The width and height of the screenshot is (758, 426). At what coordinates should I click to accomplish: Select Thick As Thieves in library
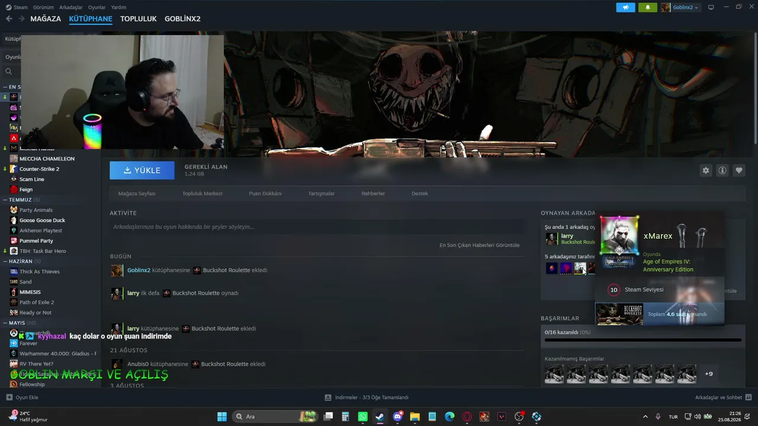[x=40, y=272]
